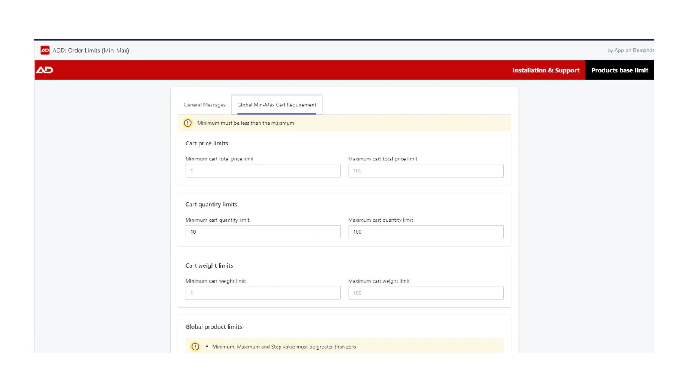Open the Installation & Support page
The width and height of the screenshot is (686, 386).
pyautogui.click(x=545, y=70)
